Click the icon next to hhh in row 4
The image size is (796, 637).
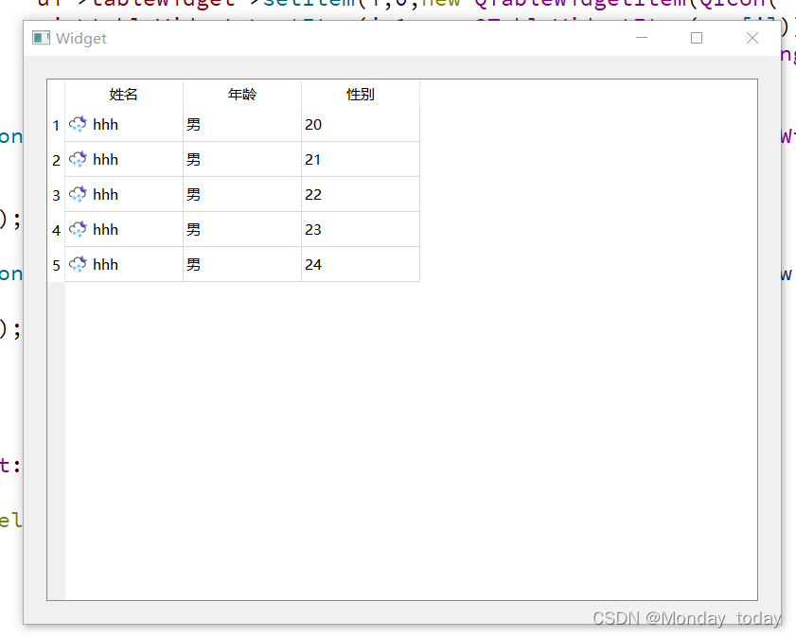78,229
